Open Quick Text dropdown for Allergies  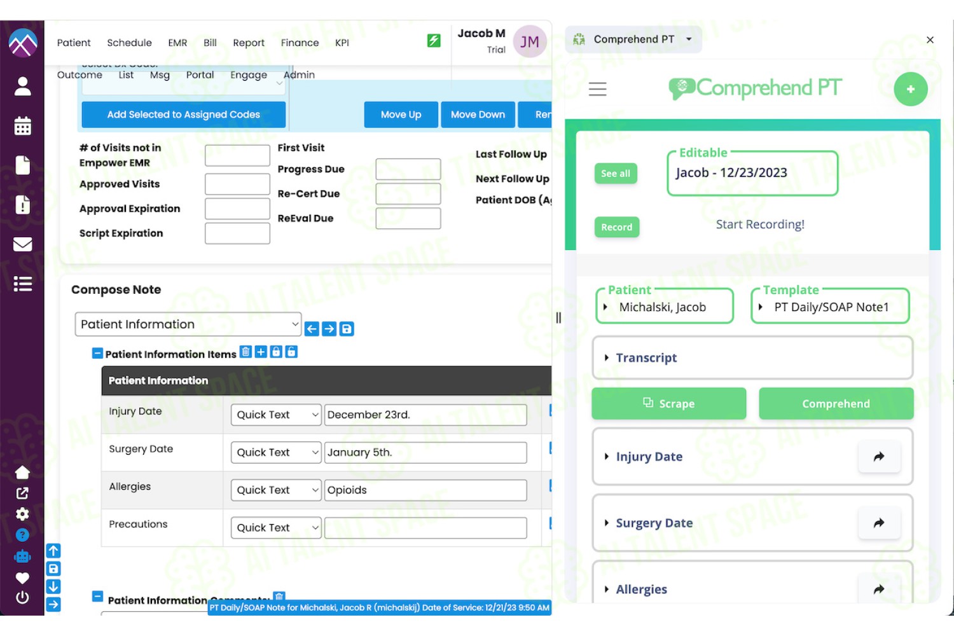tap(276, 490)
